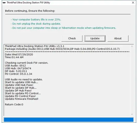The image size is (138, 123).
Task: Click 'Date:Wed 07/29/2020' log line
Action: pos(19,54)
